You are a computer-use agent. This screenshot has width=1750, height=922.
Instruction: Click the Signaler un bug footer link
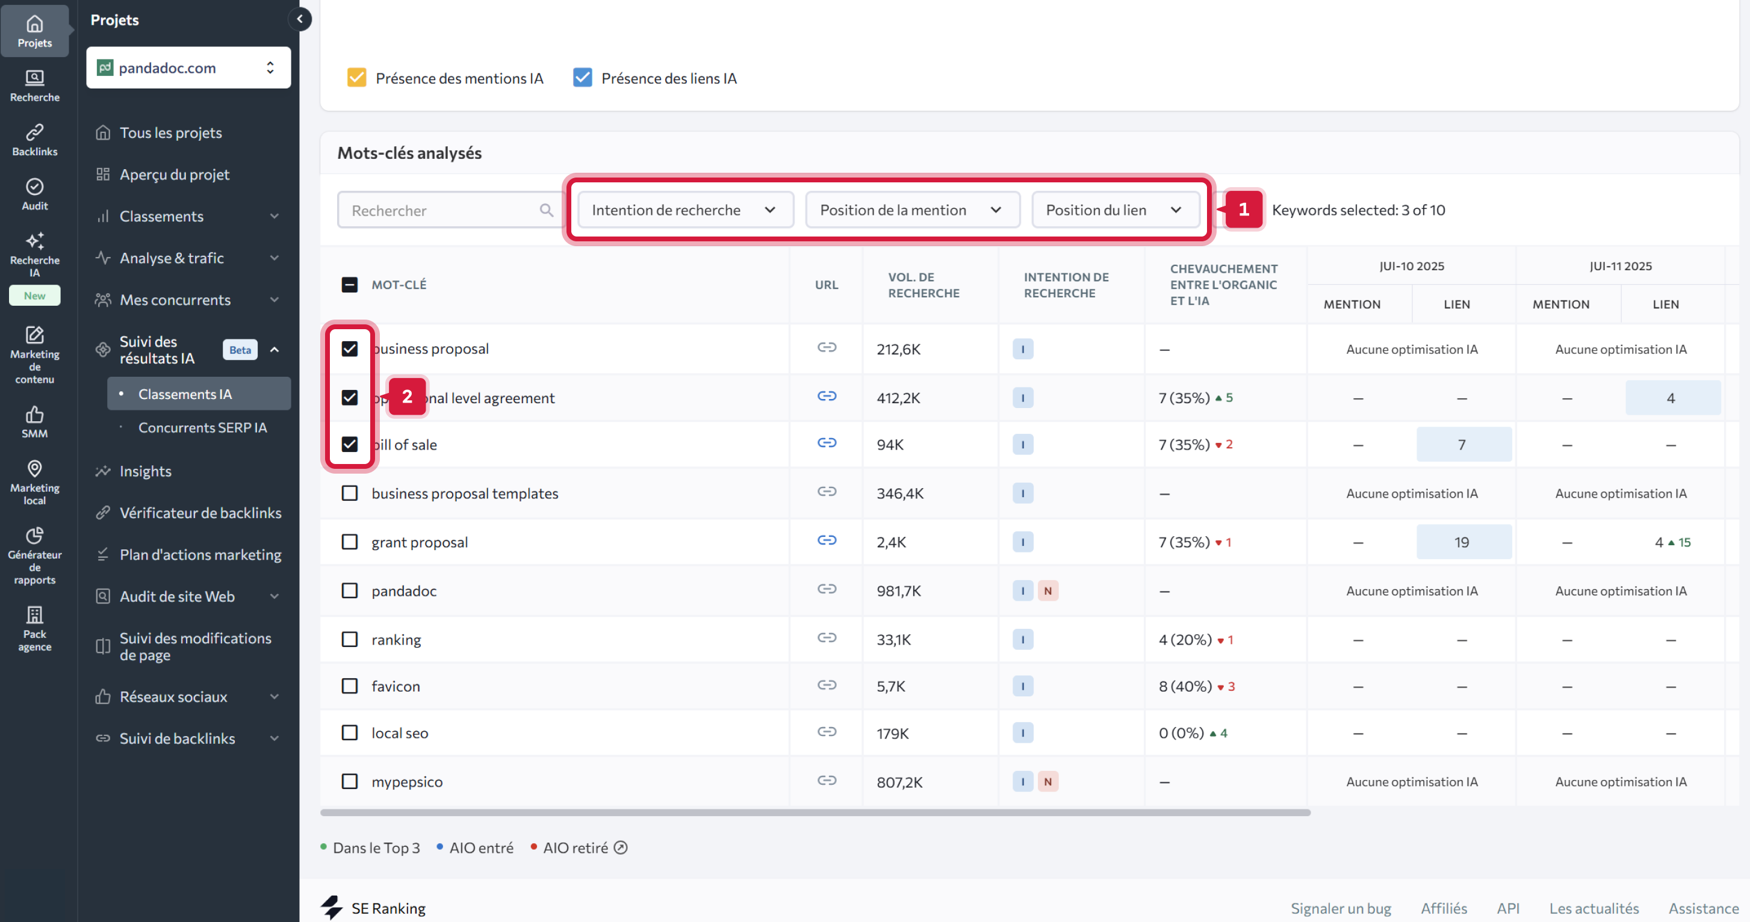tap(1341, 908)
